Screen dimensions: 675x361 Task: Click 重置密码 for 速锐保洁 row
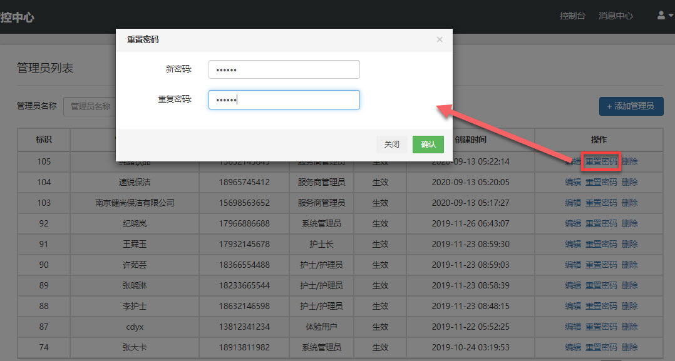[x=601, y=183]
